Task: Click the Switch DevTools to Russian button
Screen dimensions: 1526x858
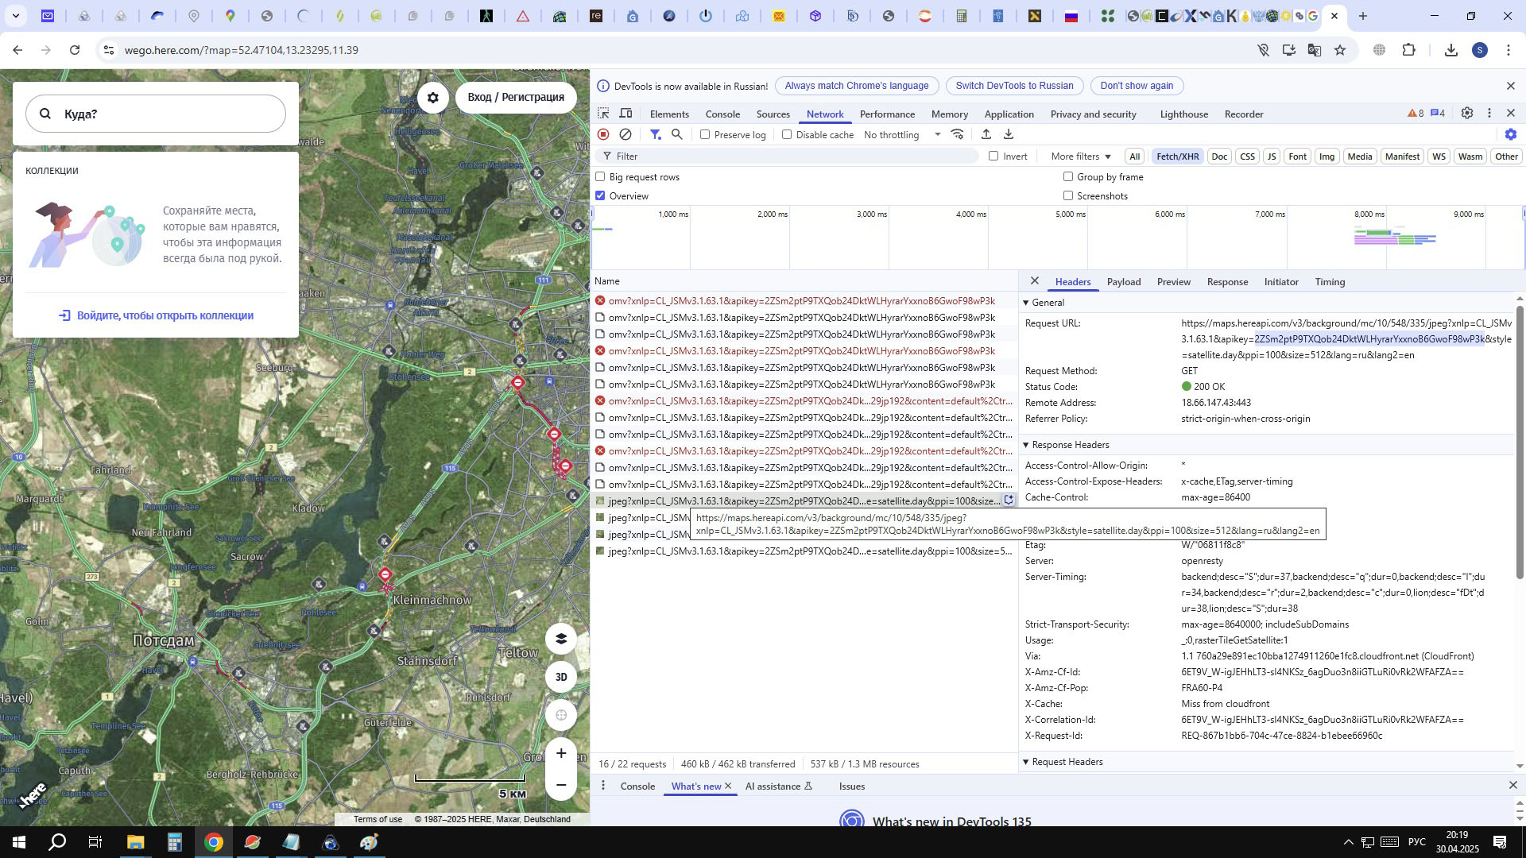Action: [x=1013, y=86]
